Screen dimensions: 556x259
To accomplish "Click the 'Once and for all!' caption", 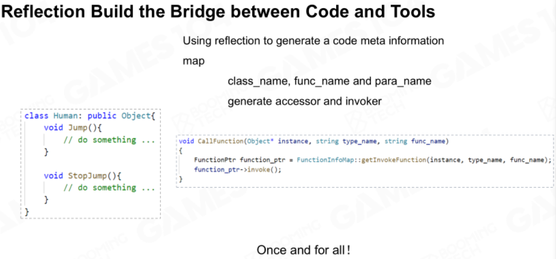I will (x=303, y=250).
